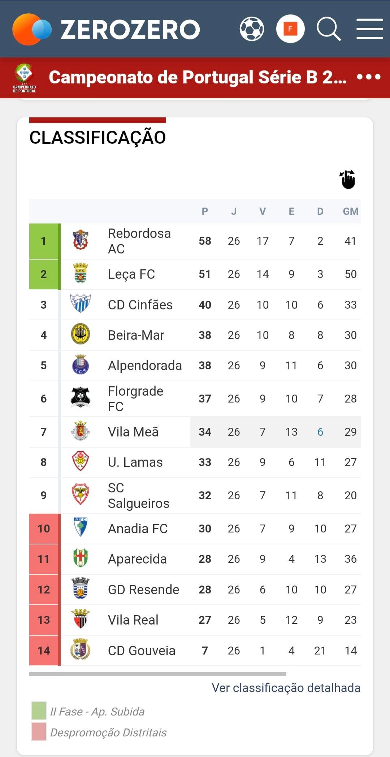Click the Rebordosa AC crest
The width and height of the screenshot is (390, 757).
(x=81, y=240)
